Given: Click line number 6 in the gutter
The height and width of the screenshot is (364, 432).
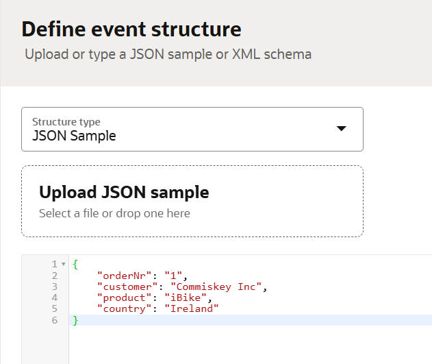Looking at the screenshot, I should click(x=54, y=320).
